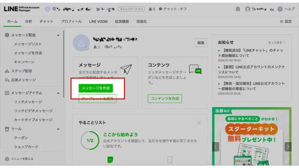This screenshot has width=299, height=168.
Task: Click the ヘルプ question mark icon
Action: click(x=280, y=9)
